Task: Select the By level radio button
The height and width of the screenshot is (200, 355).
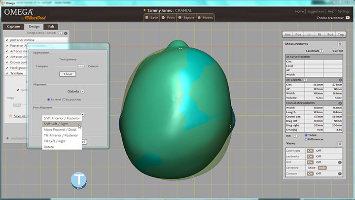Action: click(48, 100)
